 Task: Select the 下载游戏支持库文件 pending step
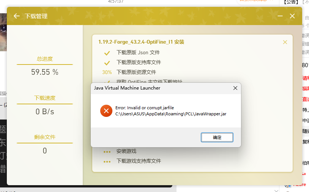point(139,161)
